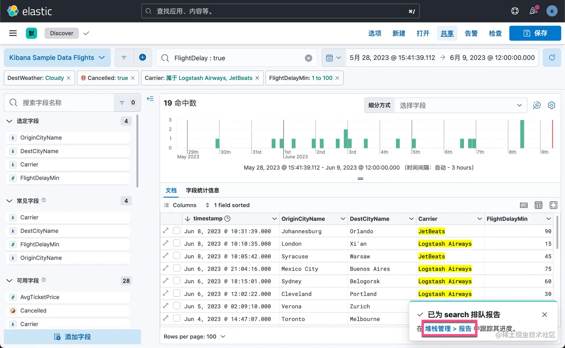Viewport: 565px width, 348px height.
Task: Collapse the 可用字段 section
Action: (9, 280)
